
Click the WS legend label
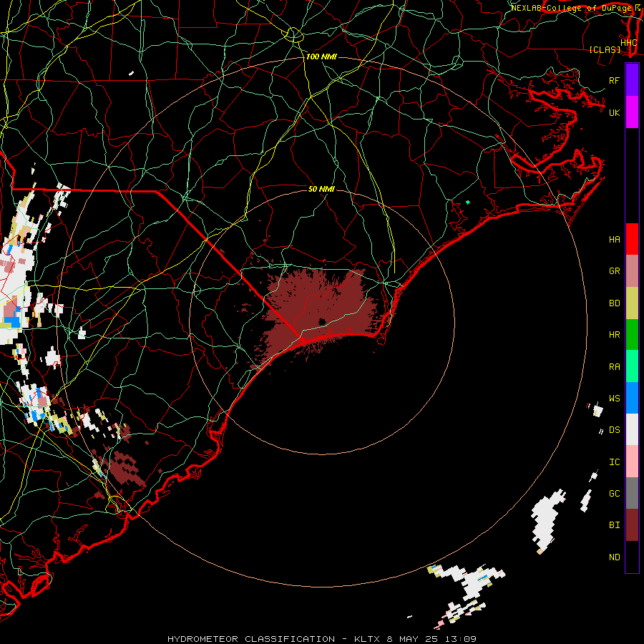point(615,398)
